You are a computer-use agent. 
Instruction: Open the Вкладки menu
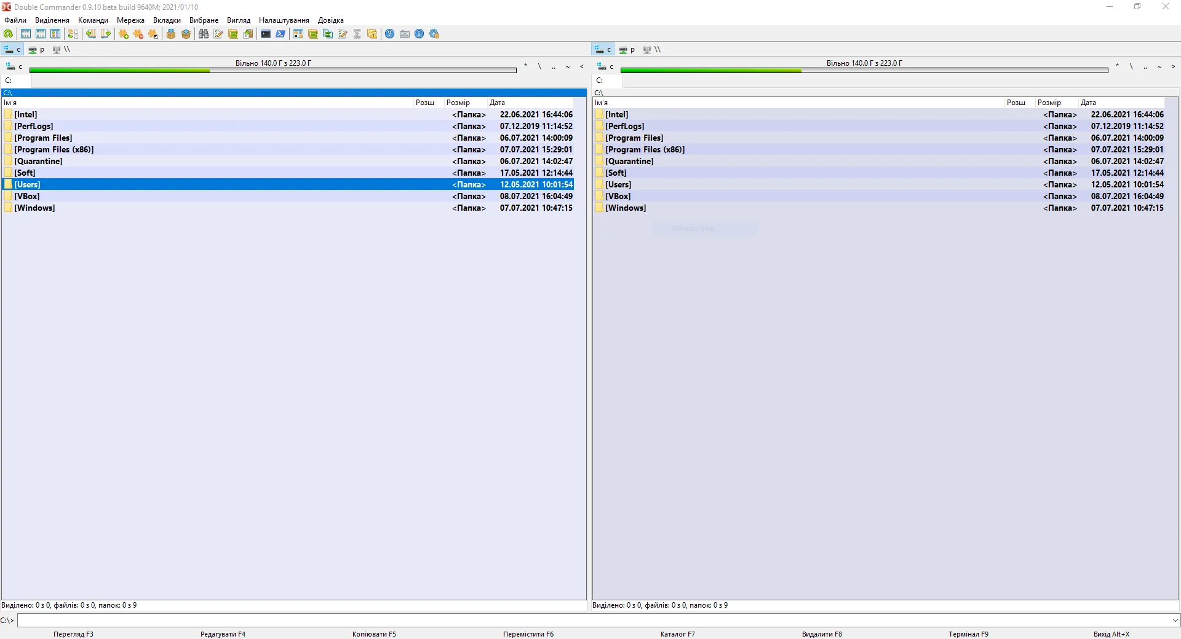coord(167,20)
